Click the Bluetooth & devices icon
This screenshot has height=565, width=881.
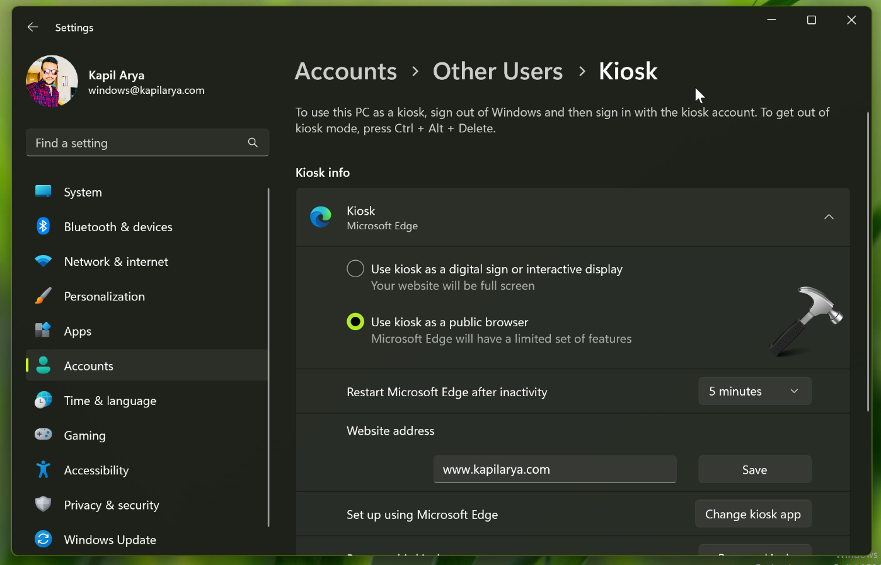point(43,226)
